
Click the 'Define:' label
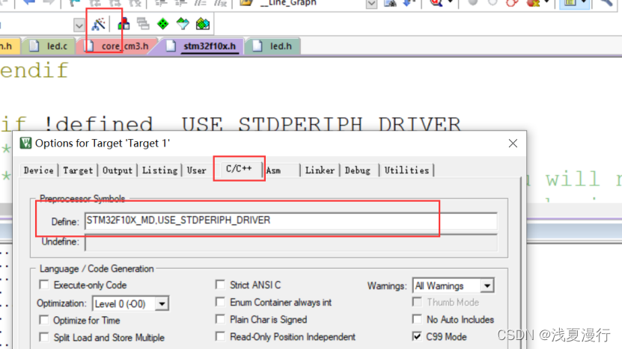point(65,222)
